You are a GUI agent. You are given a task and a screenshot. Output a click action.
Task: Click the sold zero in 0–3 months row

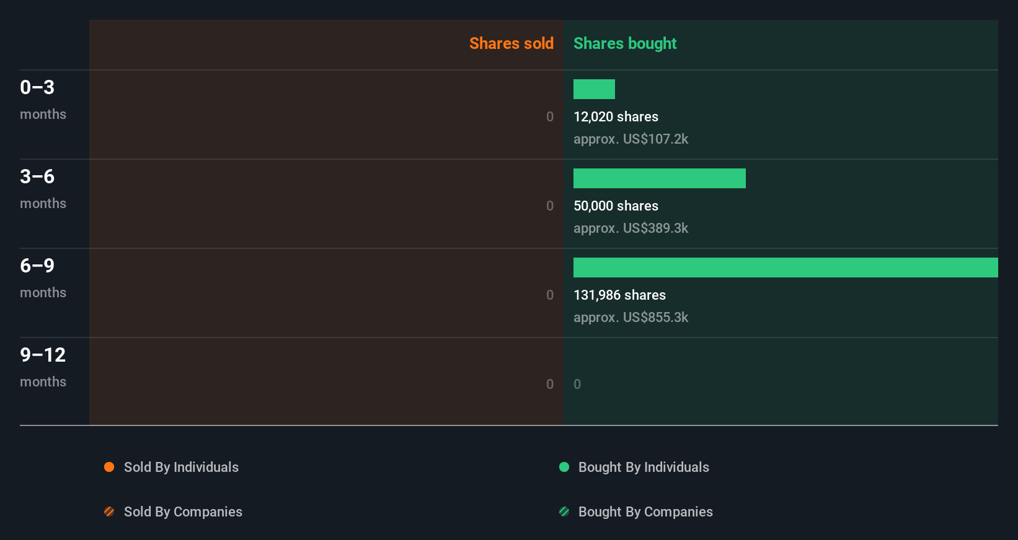(550, 116)
